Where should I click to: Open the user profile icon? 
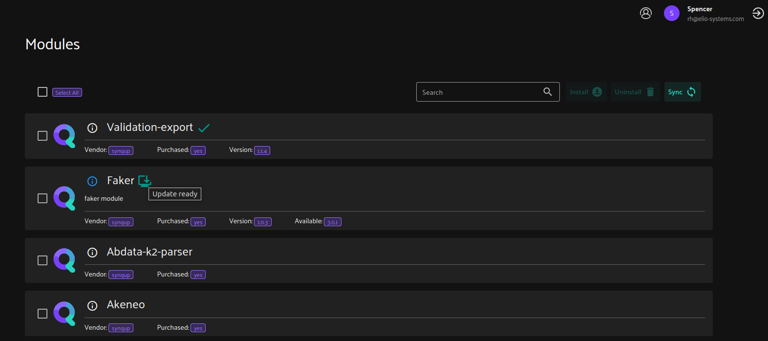point(646,13)
